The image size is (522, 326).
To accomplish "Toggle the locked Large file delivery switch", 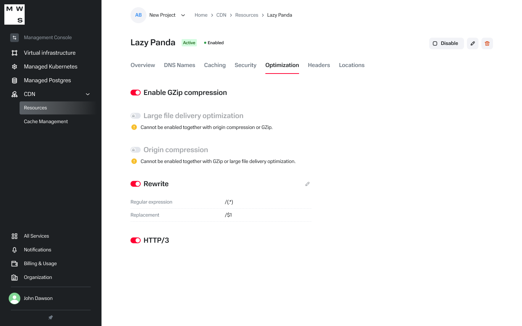I will coord(136,116).
